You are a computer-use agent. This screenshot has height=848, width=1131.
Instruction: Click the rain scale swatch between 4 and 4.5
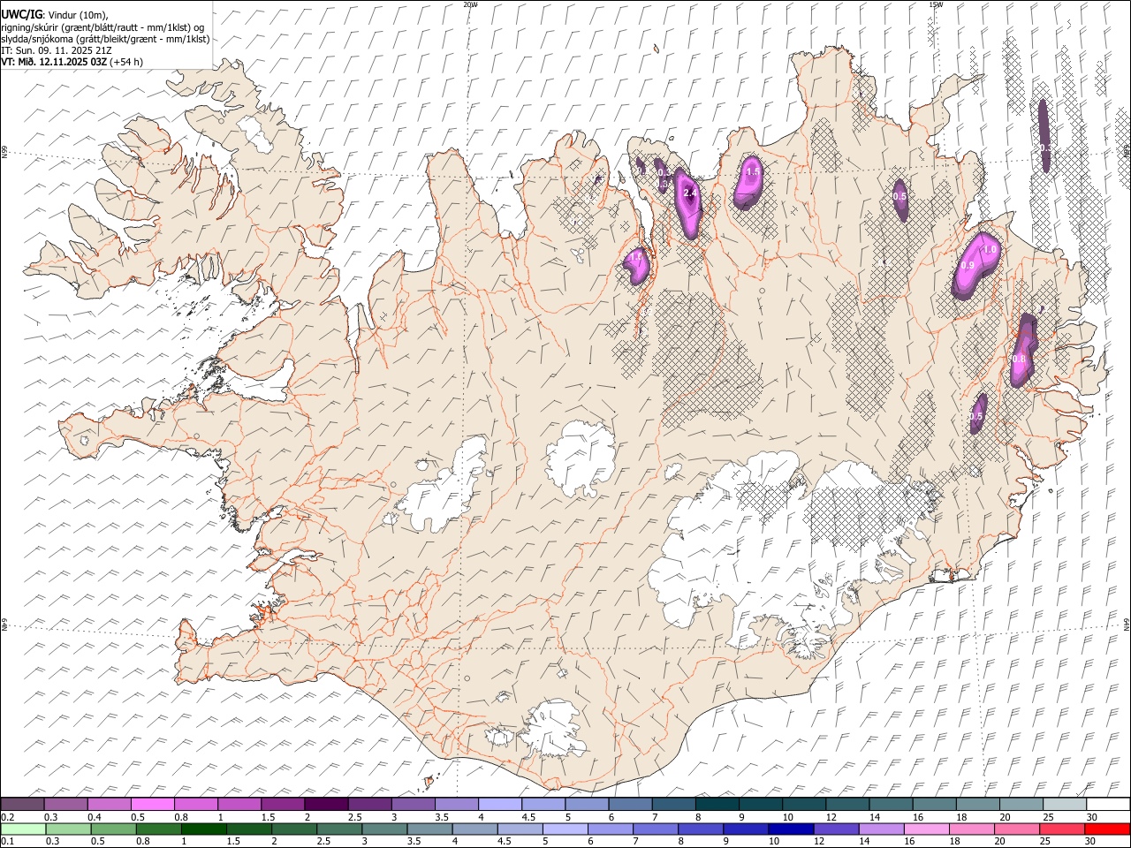(x=474, y=829)
